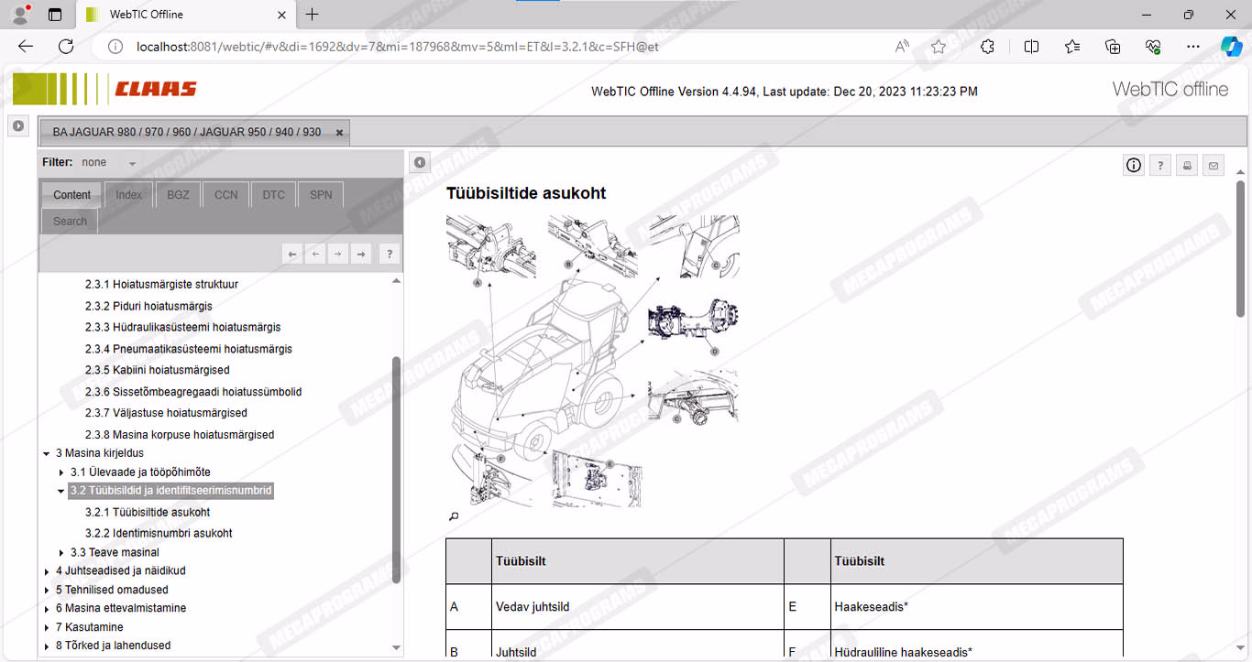Expand 4 Juhtseadised ja näidikud section
This screenshot has width=1252, height=662.
(x=47, y=571)
